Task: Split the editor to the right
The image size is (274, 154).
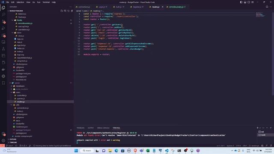Action: pyautogui.click(x=267, y=7)
